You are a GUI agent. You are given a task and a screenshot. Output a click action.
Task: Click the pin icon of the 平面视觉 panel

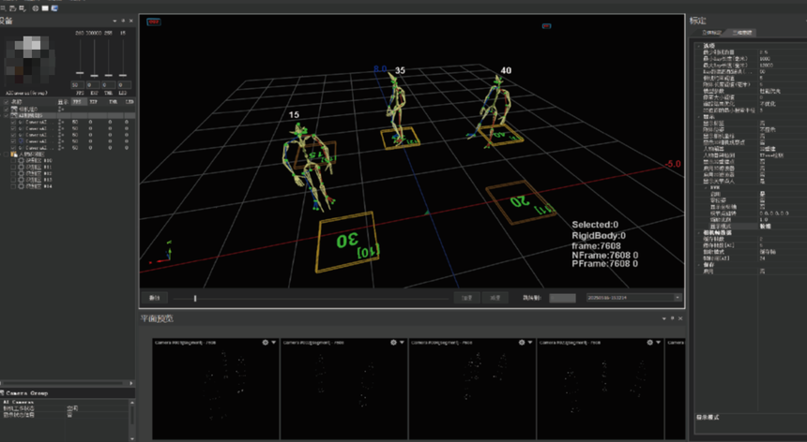coord(673,318)
